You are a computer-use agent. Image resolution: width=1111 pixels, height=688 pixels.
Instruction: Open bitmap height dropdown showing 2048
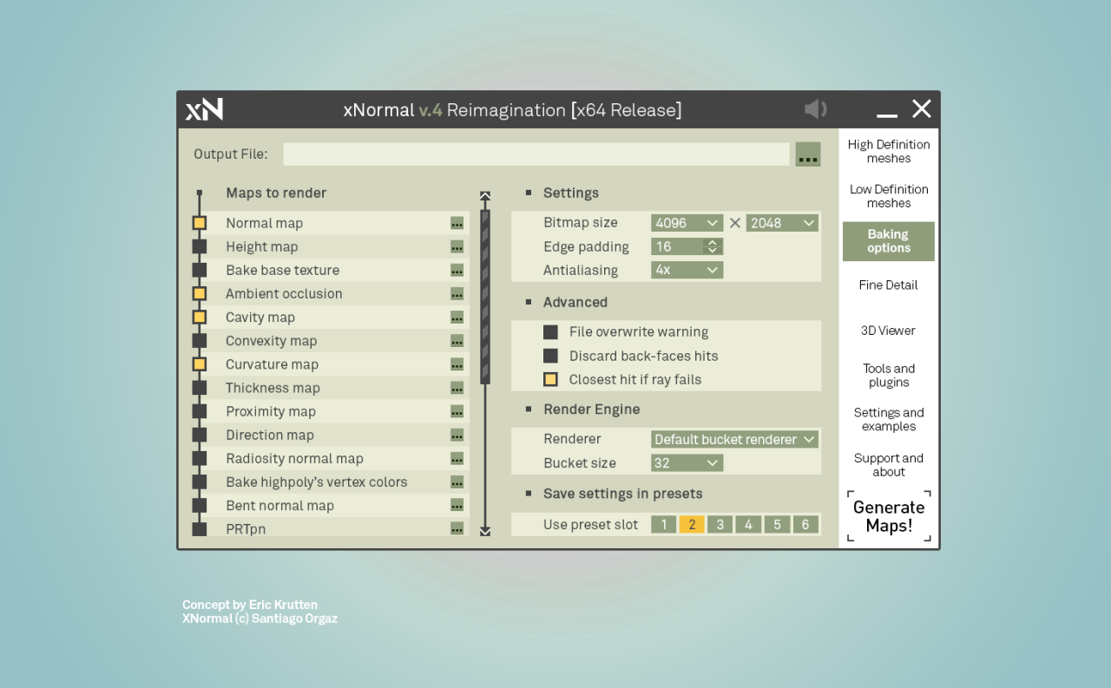(782, 223)
